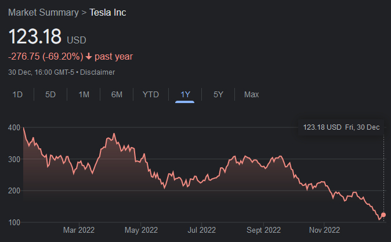This screenshot has height=242, width=391.
Task: Switch to the 5D range tab
Action: pos(50,94)
